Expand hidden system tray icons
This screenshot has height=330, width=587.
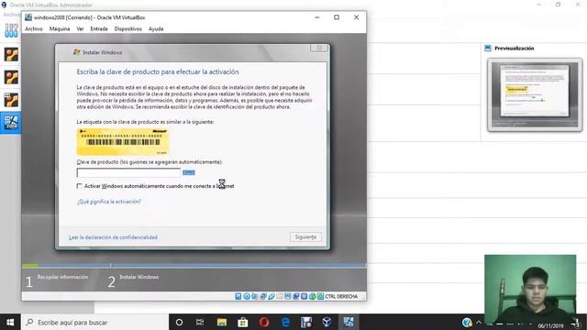[479, 322]
